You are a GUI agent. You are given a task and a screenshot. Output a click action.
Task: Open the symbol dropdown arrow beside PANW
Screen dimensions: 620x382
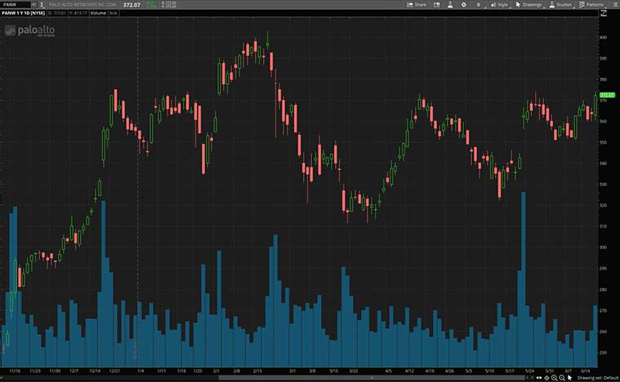pos(33,5)
